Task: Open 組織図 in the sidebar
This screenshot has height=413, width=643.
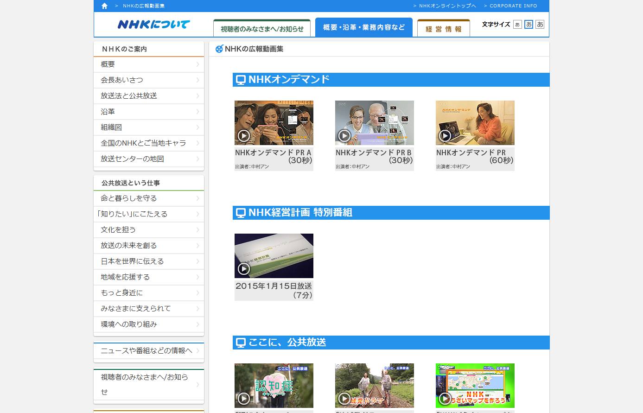Action: pos(149,127)
